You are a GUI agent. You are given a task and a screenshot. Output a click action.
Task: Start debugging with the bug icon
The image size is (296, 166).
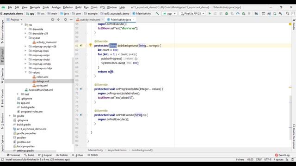pyautogui.click(x=227, y=13)
